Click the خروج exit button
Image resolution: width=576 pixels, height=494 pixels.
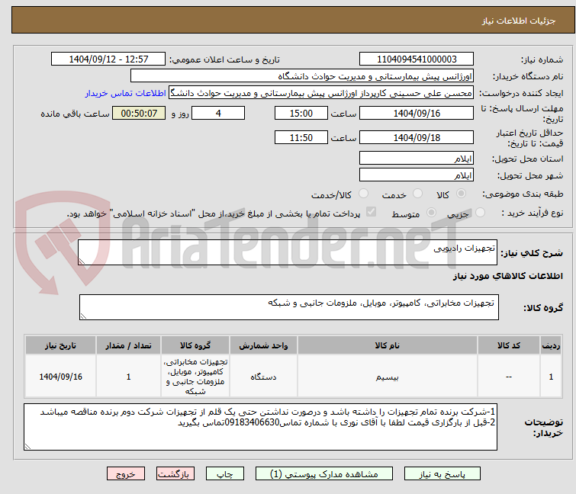click(x=126, y=474)
